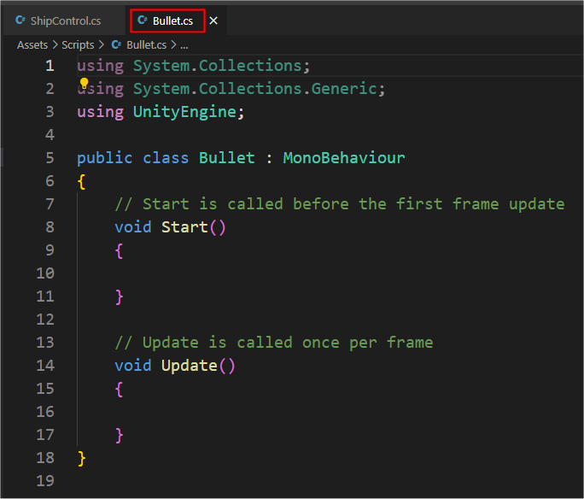Click the yellow closing brace on line 18
584x499 pixels.
coord(82,459)
